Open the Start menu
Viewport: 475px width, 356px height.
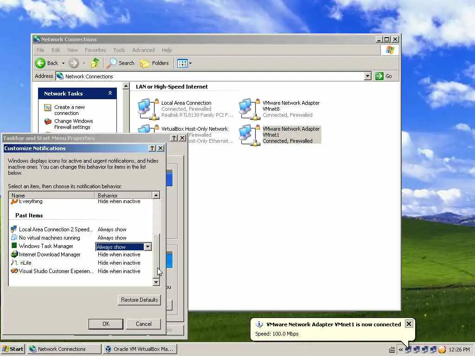[13, 349]
